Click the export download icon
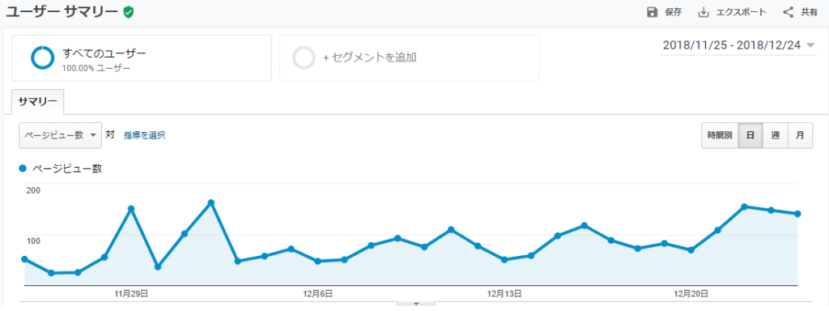Screen dimensions: 829x311 pos(704,12)
